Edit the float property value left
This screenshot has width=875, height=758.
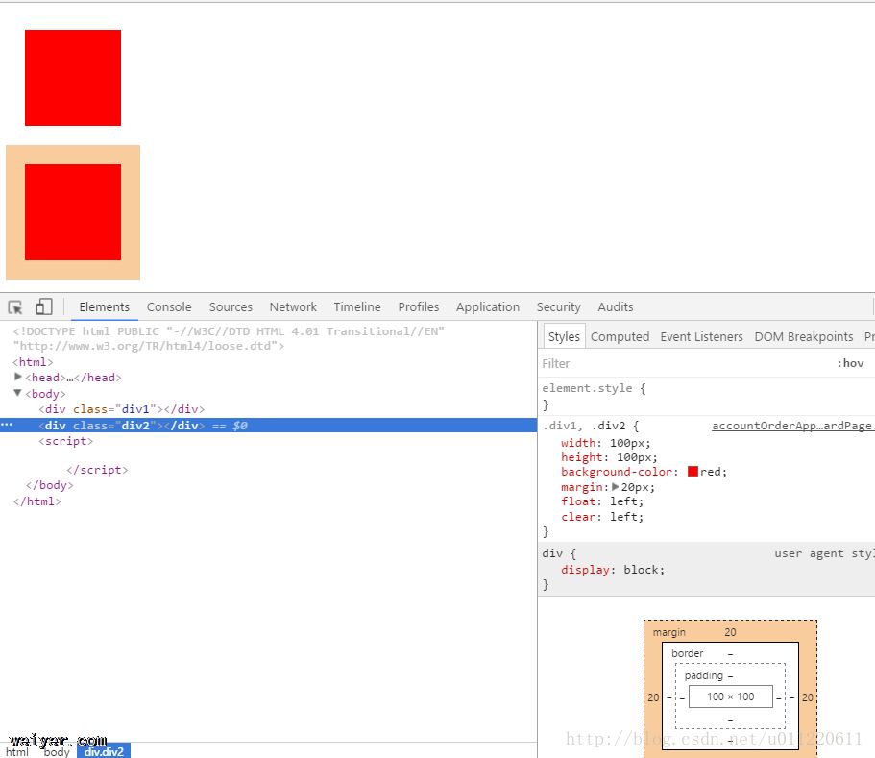[x=624, y=501]
